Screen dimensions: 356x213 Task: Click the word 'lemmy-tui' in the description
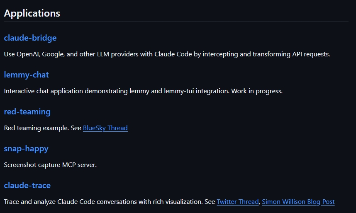click(x=179, y=91)
